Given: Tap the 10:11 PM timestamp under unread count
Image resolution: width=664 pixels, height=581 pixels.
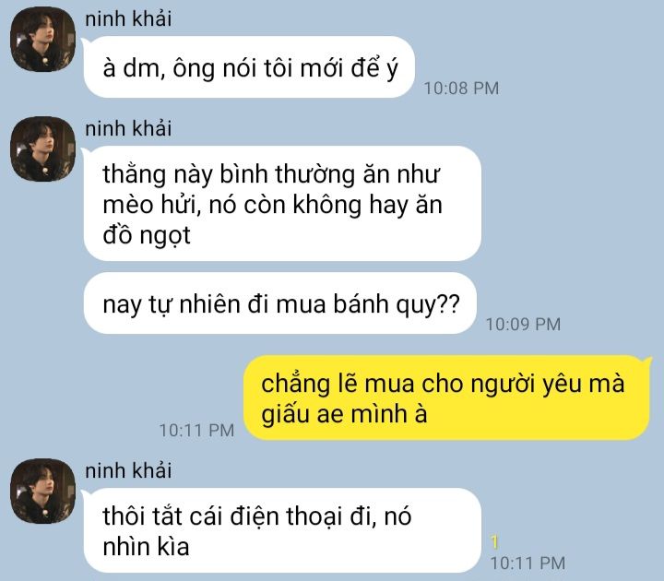Looking at the screenshot, I should [528, 563].
